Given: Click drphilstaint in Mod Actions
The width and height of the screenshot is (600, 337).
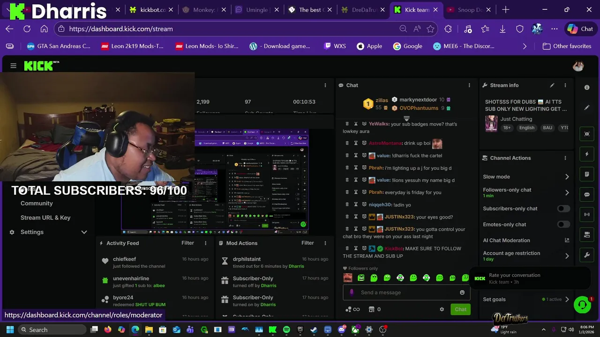Looking at the screenshot, I should [247, 259].
